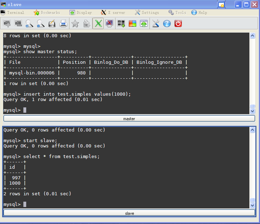
Task: Click the close terminal tab icon
Action: point(18,23)
